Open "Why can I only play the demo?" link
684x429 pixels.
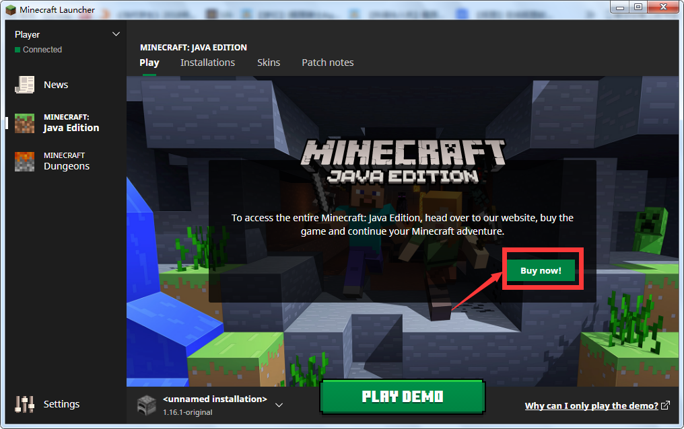pos(592,406)
